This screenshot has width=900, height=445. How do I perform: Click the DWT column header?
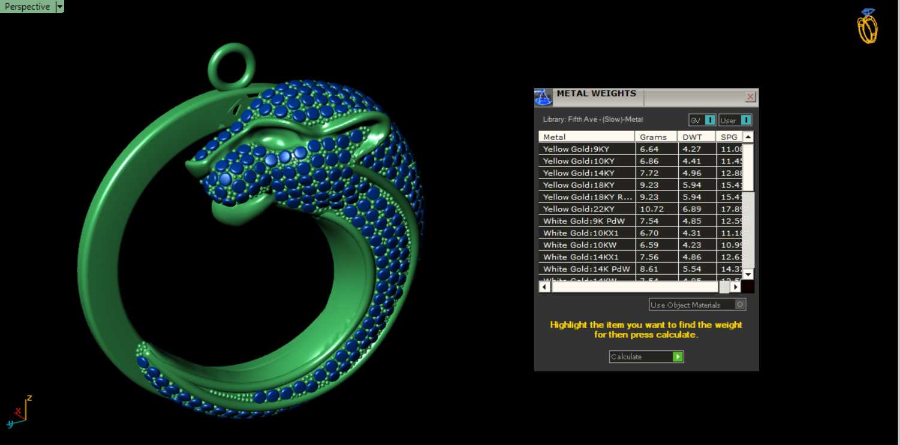[696, 137]
